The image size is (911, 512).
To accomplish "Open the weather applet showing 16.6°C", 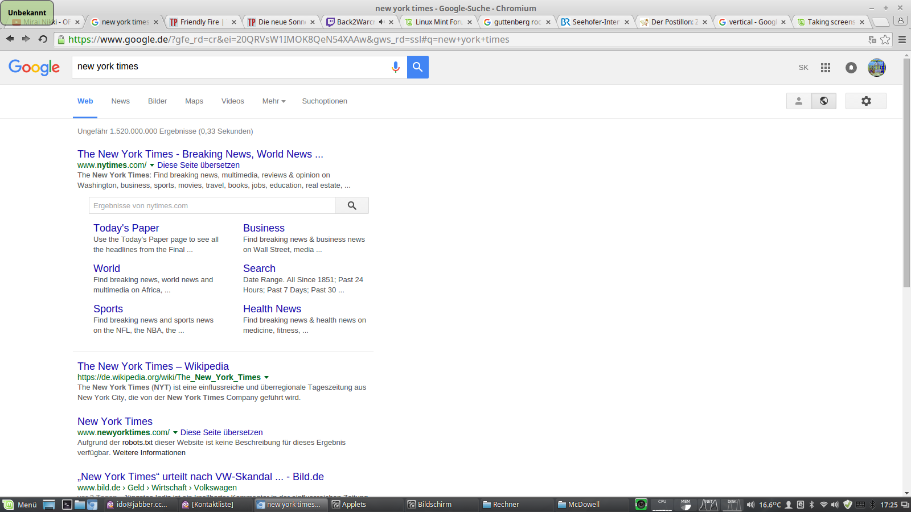I will [x=770, y=505].
